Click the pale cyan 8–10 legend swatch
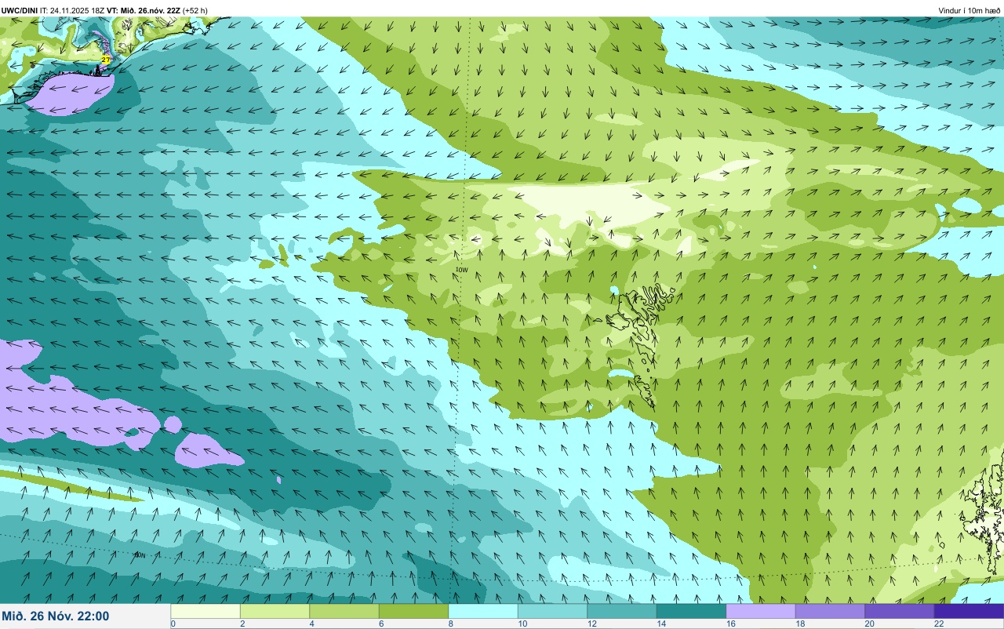Image resolution: width=1004 pixels, height=629 pixels. click(483, 611)
